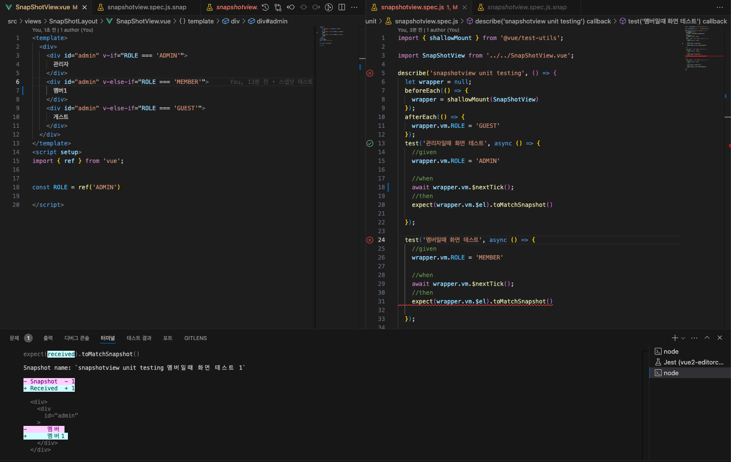Click wrapper = shallowMount(SnapShotView) line

point(475,100)
